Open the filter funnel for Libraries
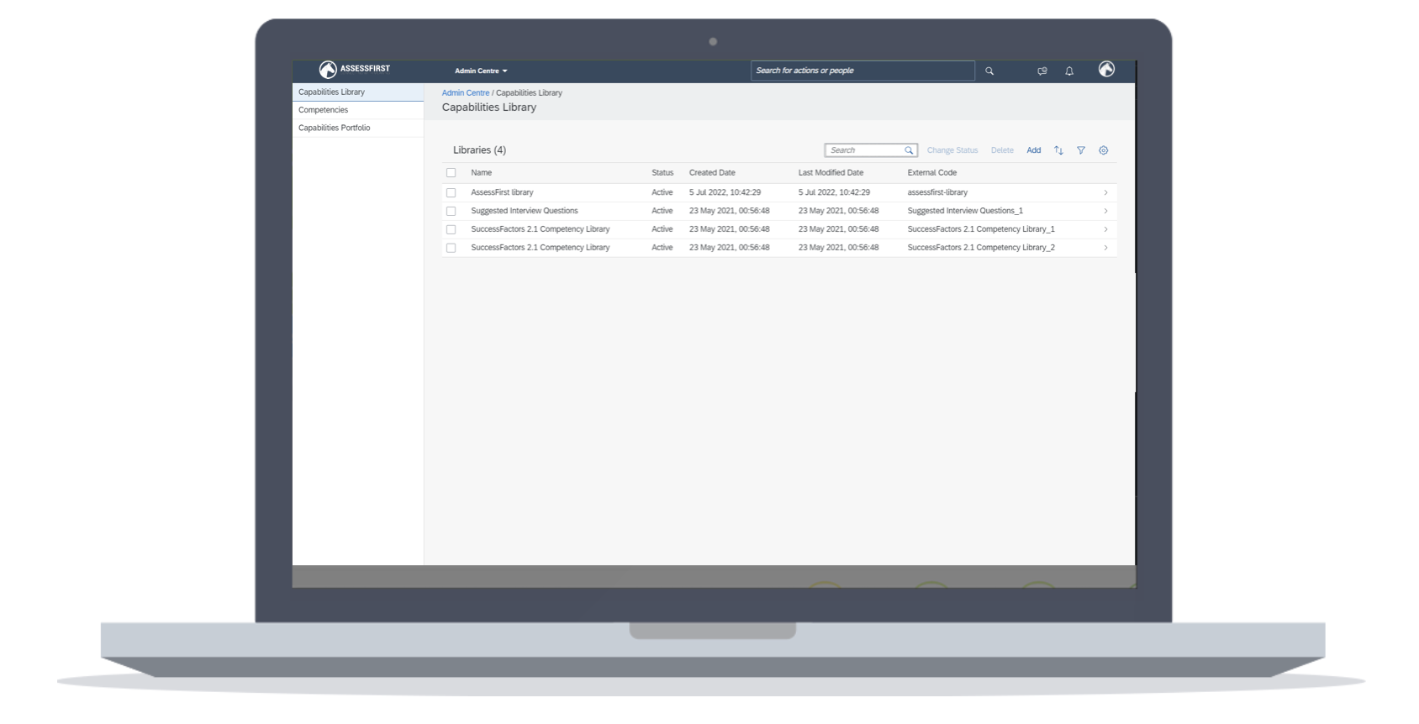This screenshot has height=724, width=1419. pos(1081,150)
